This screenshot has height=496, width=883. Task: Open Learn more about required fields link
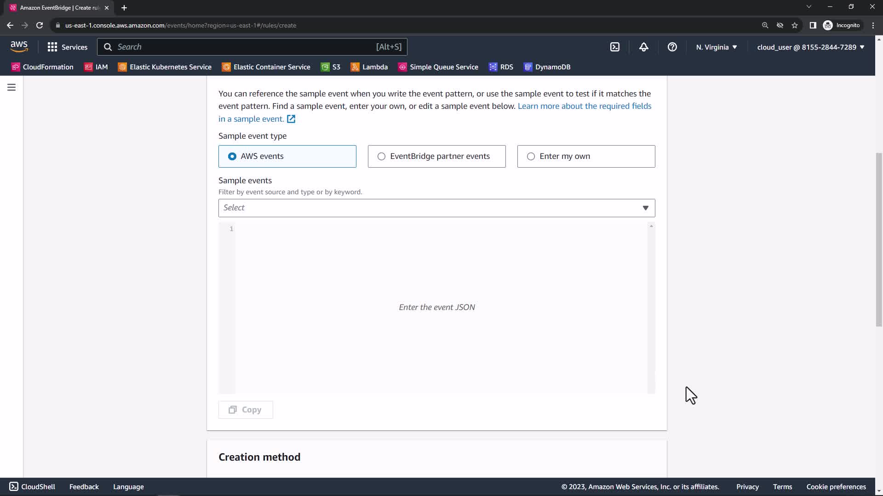click(584, 106)
